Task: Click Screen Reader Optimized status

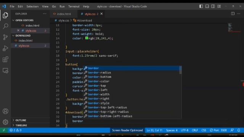Action: tap(127, 130)
